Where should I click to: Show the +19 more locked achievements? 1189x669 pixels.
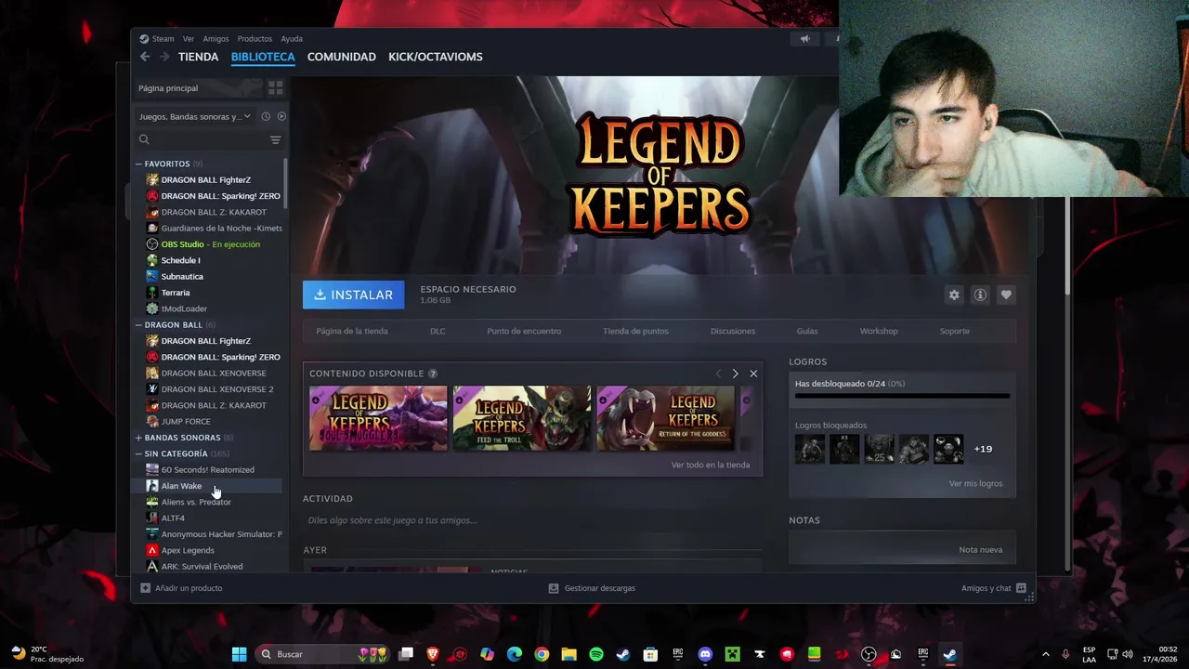(x=983, y=449)
